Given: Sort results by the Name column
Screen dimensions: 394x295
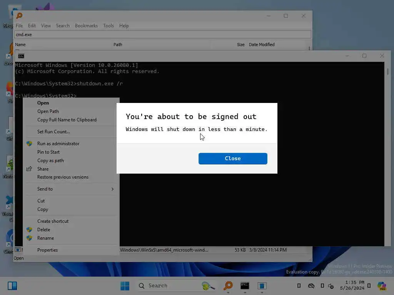Looking at the screenshot, I should coord(20,45).
